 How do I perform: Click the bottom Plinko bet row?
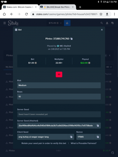[58, 151]
